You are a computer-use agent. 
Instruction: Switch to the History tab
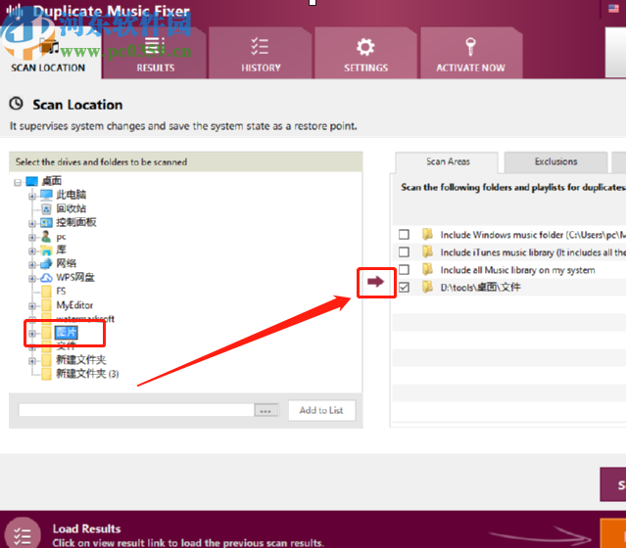[x=261, y=53]
